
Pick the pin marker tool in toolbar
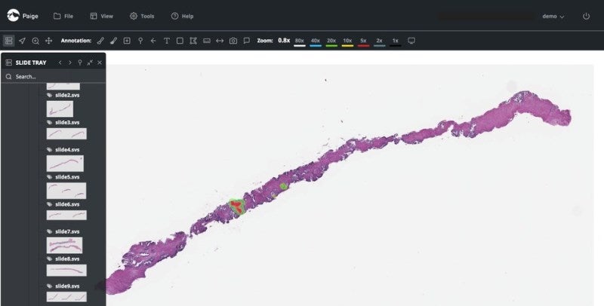coord(140,41)
